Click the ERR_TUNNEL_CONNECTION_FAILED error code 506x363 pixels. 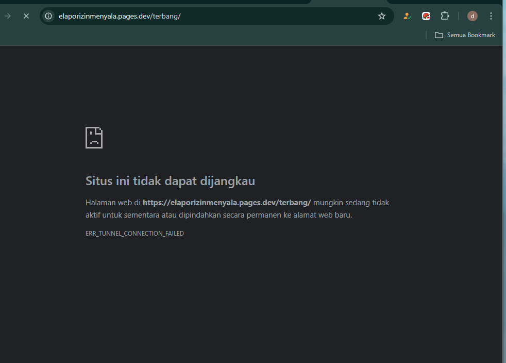tap(134, 233)
